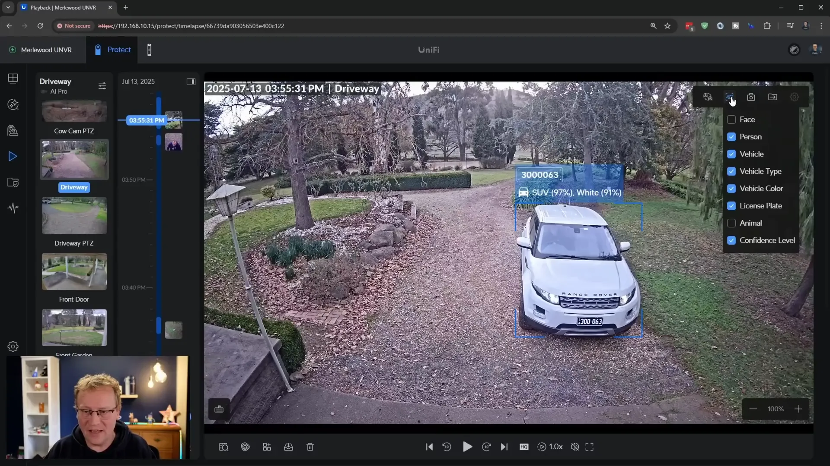Open the user avatar account menu

coord(815,50)
